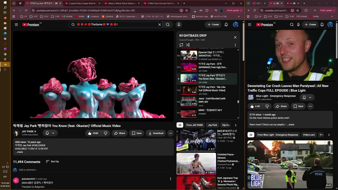
Task: Open notifications bell in left window header
Action: (226, 25)
